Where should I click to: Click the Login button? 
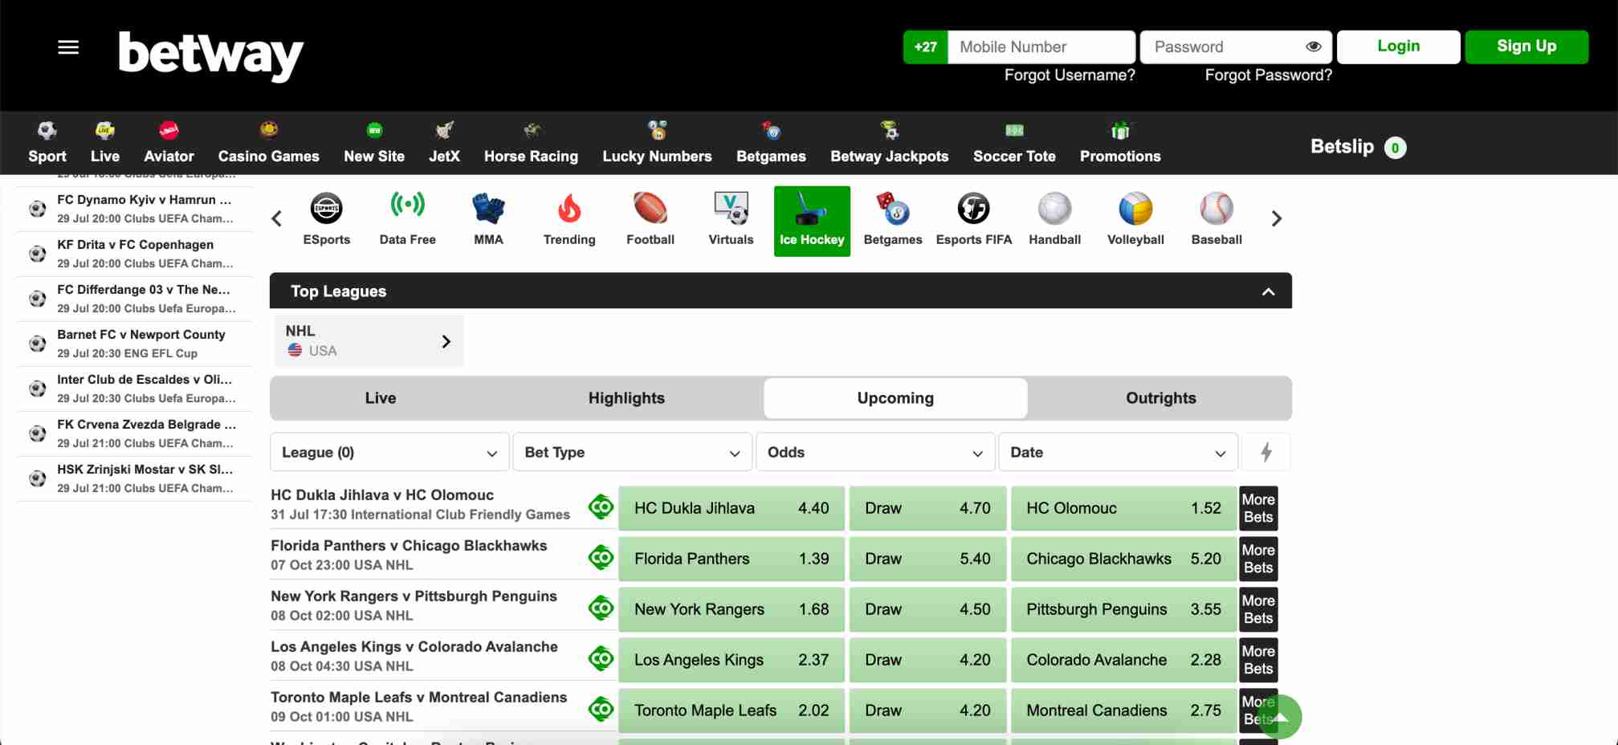(1398, 47)
